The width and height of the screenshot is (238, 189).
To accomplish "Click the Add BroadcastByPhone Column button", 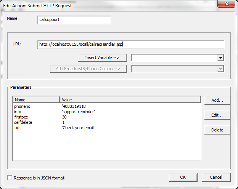I will (88, 69).
